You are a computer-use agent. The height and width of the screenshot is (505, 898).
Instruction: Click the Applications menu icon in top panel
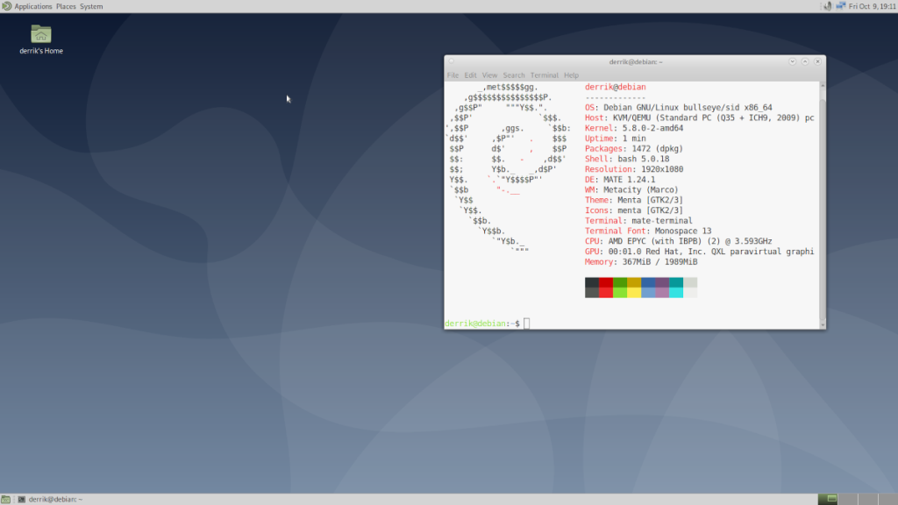point(7,5)
